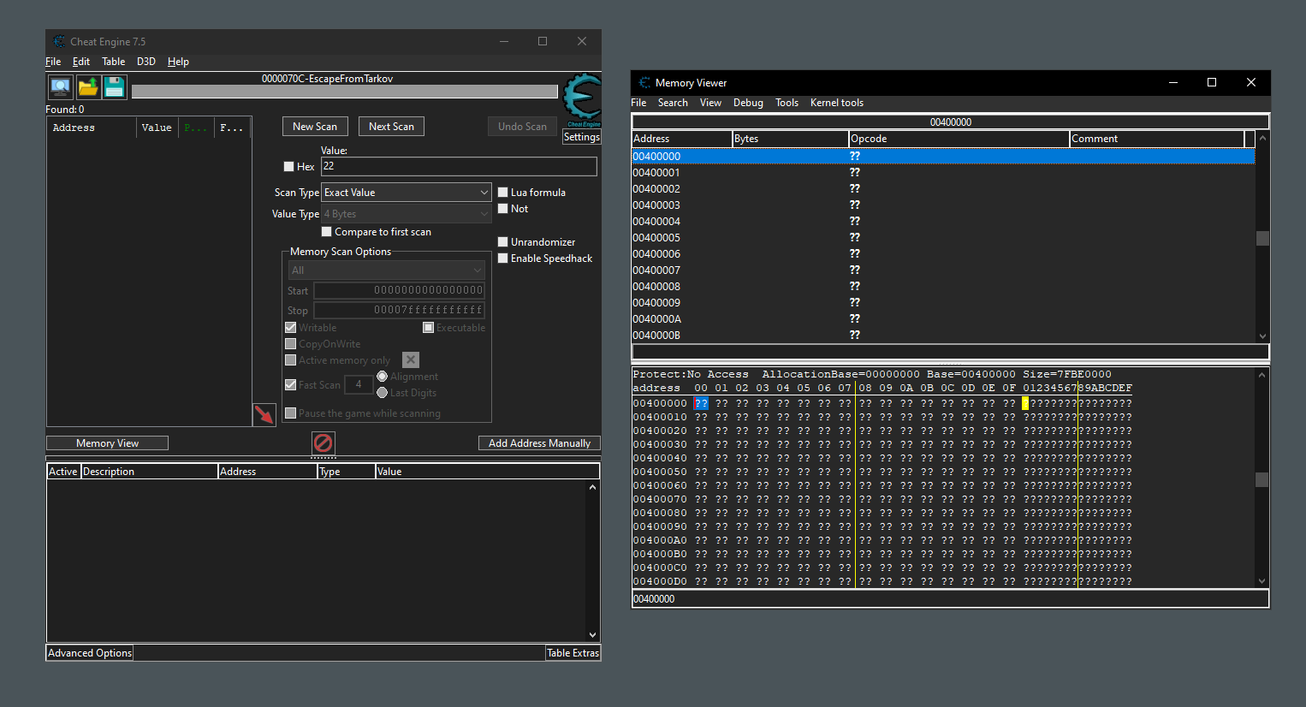Toggle the Not checkbox

point(503,209)
